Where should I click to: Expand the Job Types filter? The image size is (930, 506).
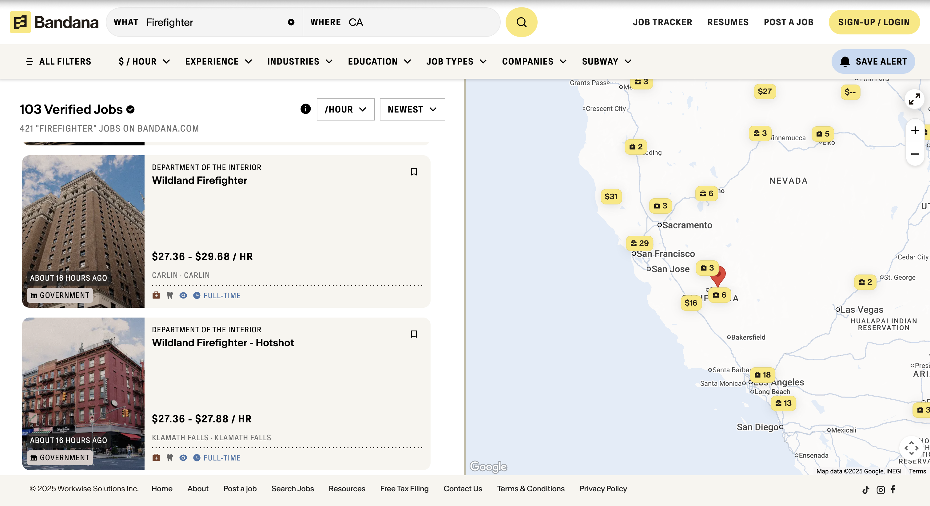(x=456, y=62)
